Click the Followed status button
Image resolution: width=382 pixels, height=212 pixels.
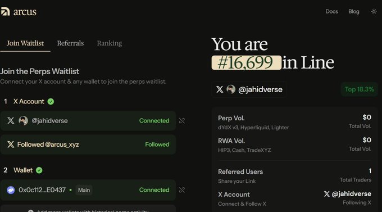pos(157,145)
